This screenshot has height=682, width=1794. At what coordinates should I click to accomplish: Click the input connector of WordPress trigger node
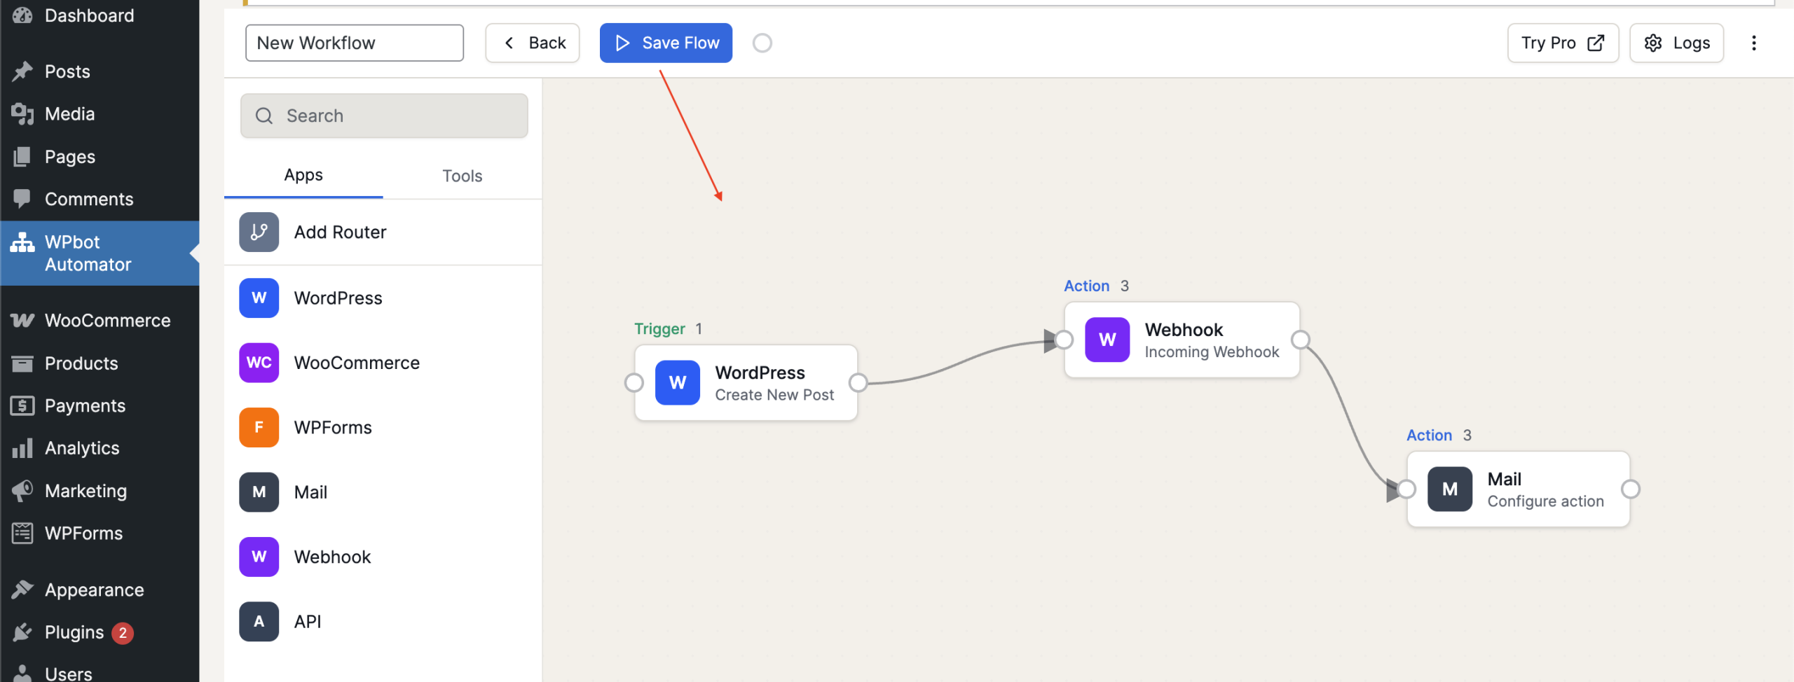tap(634, 383)
